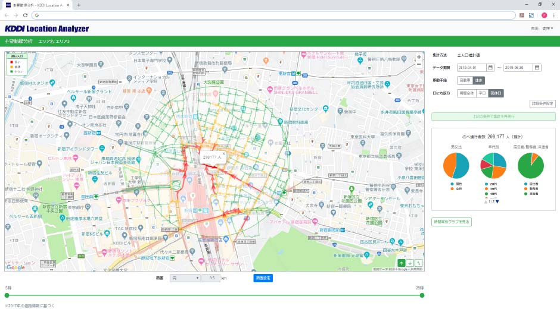Open a new browser tab

[79, 5]
